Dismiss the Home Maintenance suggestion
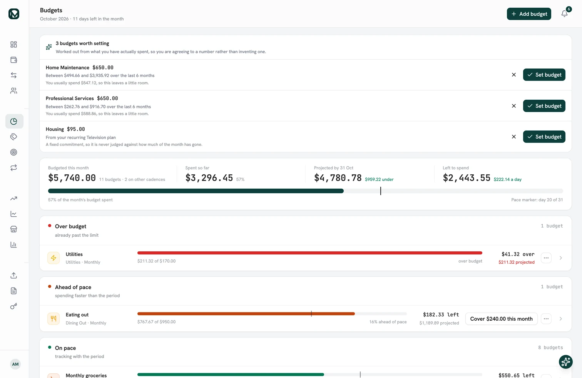Image resolution: width=582 pixels, height=378 pixels. point(514,75)
